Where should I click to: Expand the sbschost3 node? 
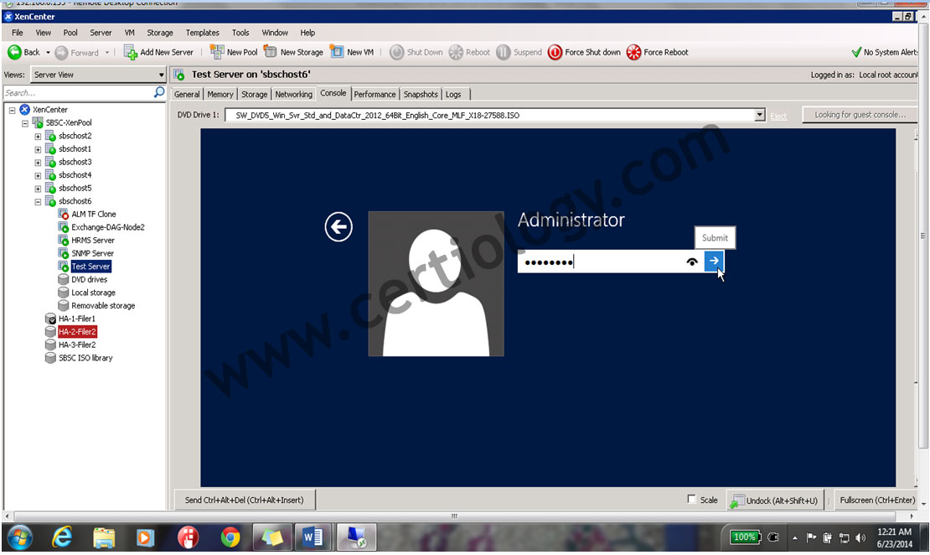(38, 163)
